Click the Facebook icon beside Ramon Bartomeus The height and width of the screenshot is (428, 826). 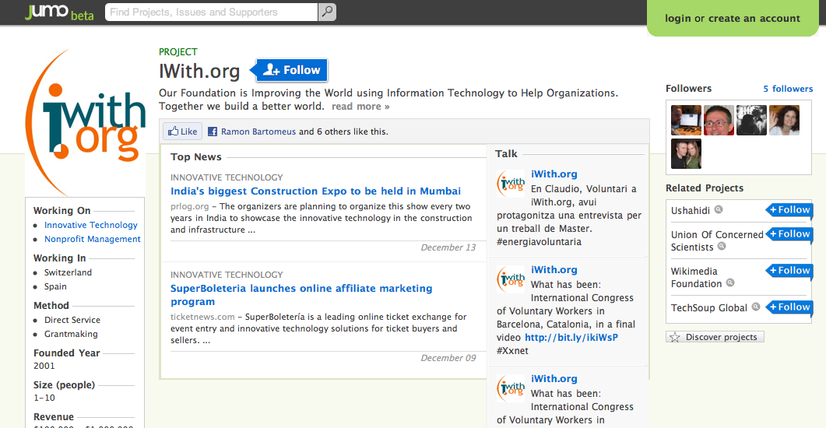(x=213, y=132)
